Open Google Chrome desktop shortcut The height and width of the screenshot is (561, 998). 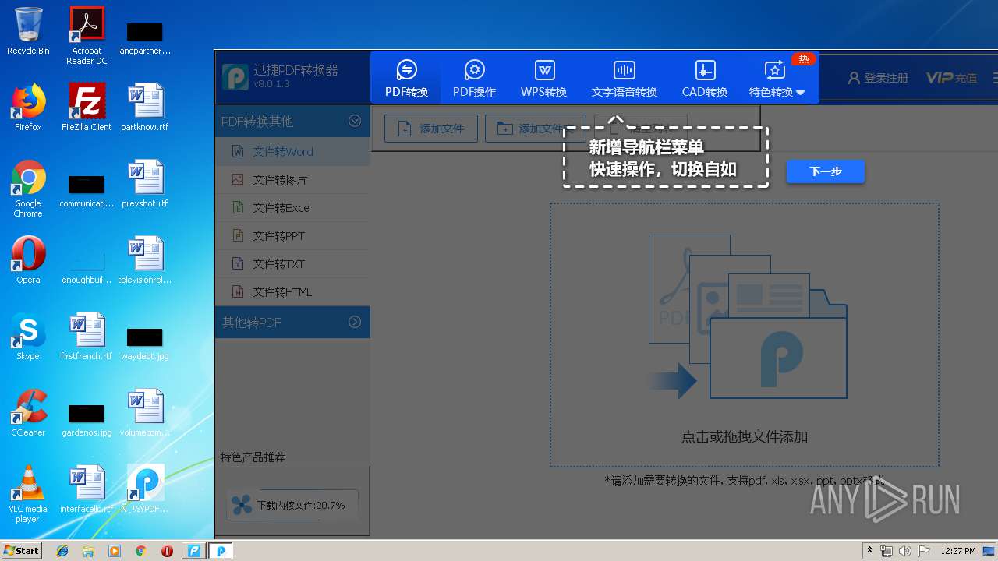click(28, 189)
